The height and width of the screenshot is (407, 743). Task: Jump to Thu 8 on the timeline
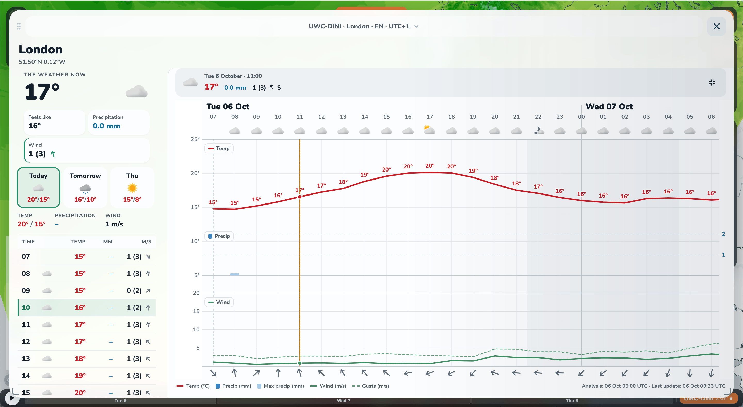(x=572, y=401)
